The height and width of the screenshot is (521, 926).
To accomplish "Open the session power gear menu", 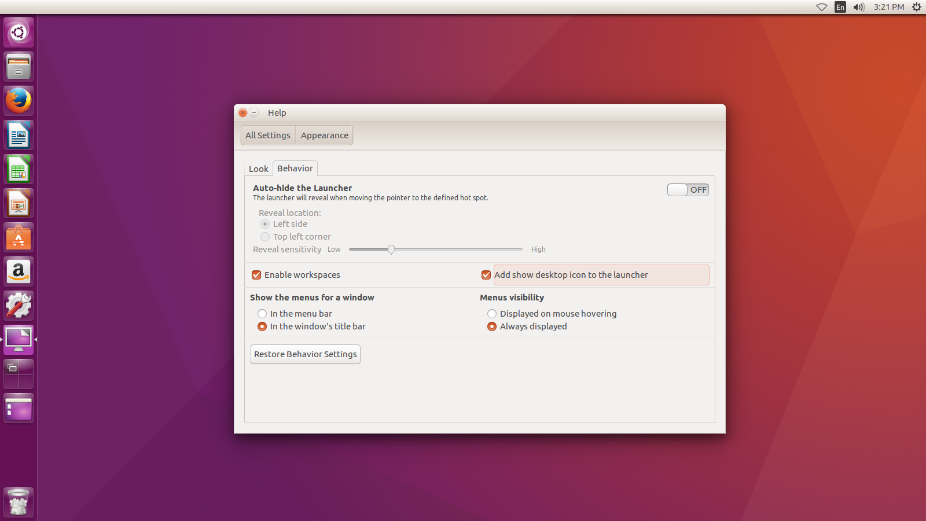I will click(x=917, y=7).
